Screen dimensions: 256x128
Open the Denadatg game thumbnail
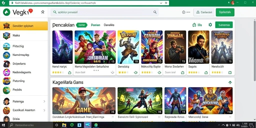coord(128,47)
